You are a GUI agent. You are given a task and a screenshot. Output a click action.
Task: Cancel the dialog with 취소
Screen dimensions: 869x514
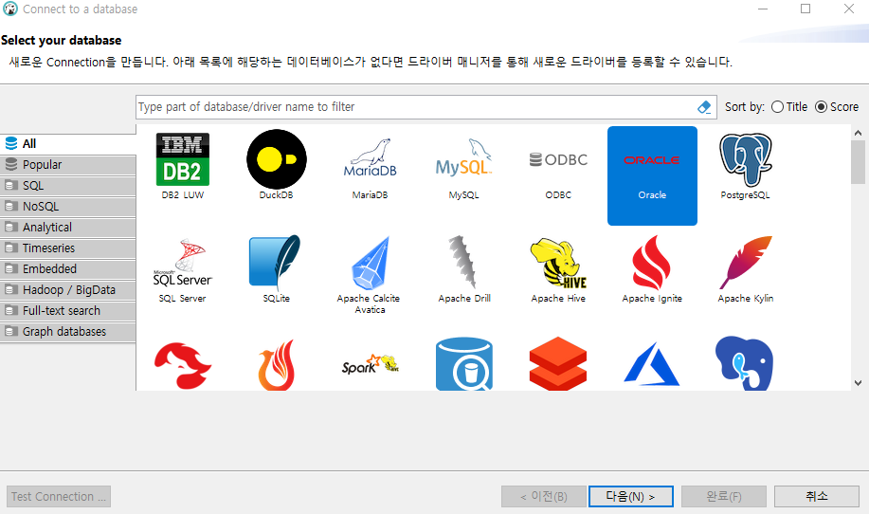[816, 496]
